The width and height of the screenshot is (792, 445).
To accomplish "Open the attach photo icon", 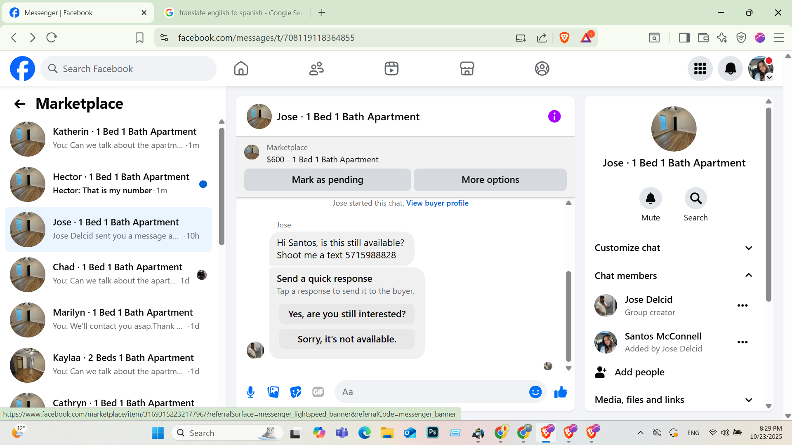I will [273, 392].
